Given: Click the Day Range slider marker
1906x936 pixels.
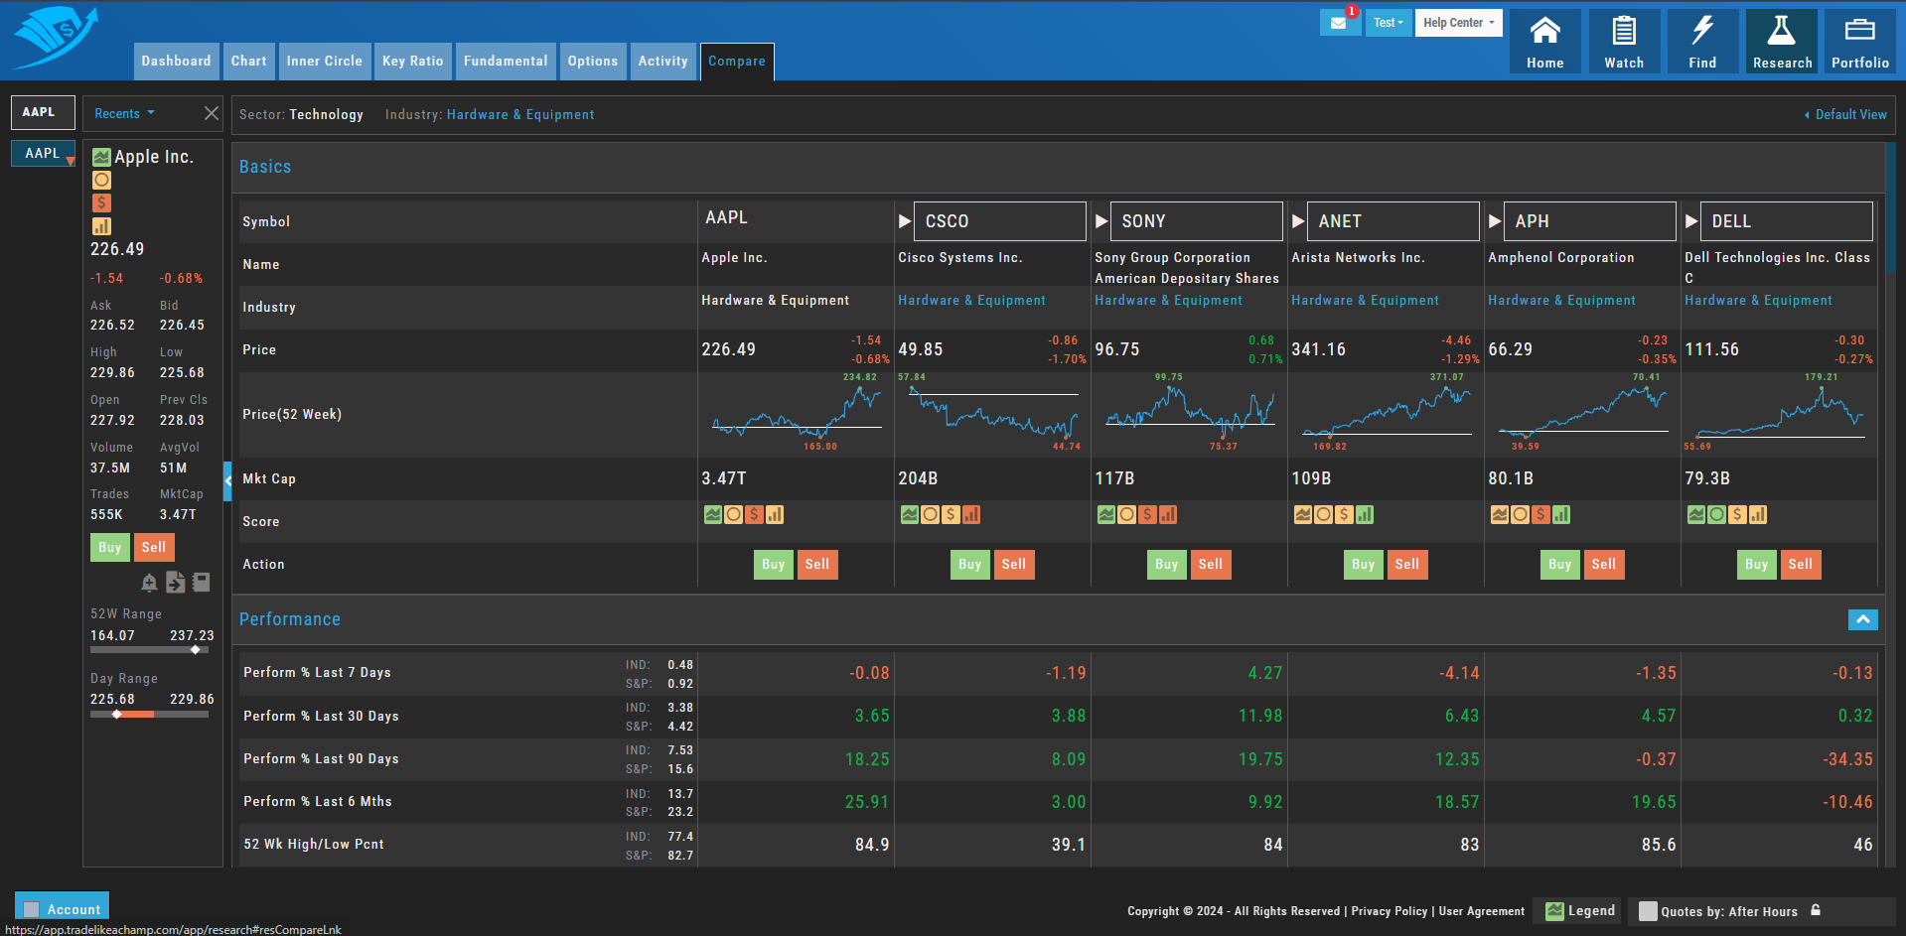Looking at the screenshot, I should tap(117, 714).
